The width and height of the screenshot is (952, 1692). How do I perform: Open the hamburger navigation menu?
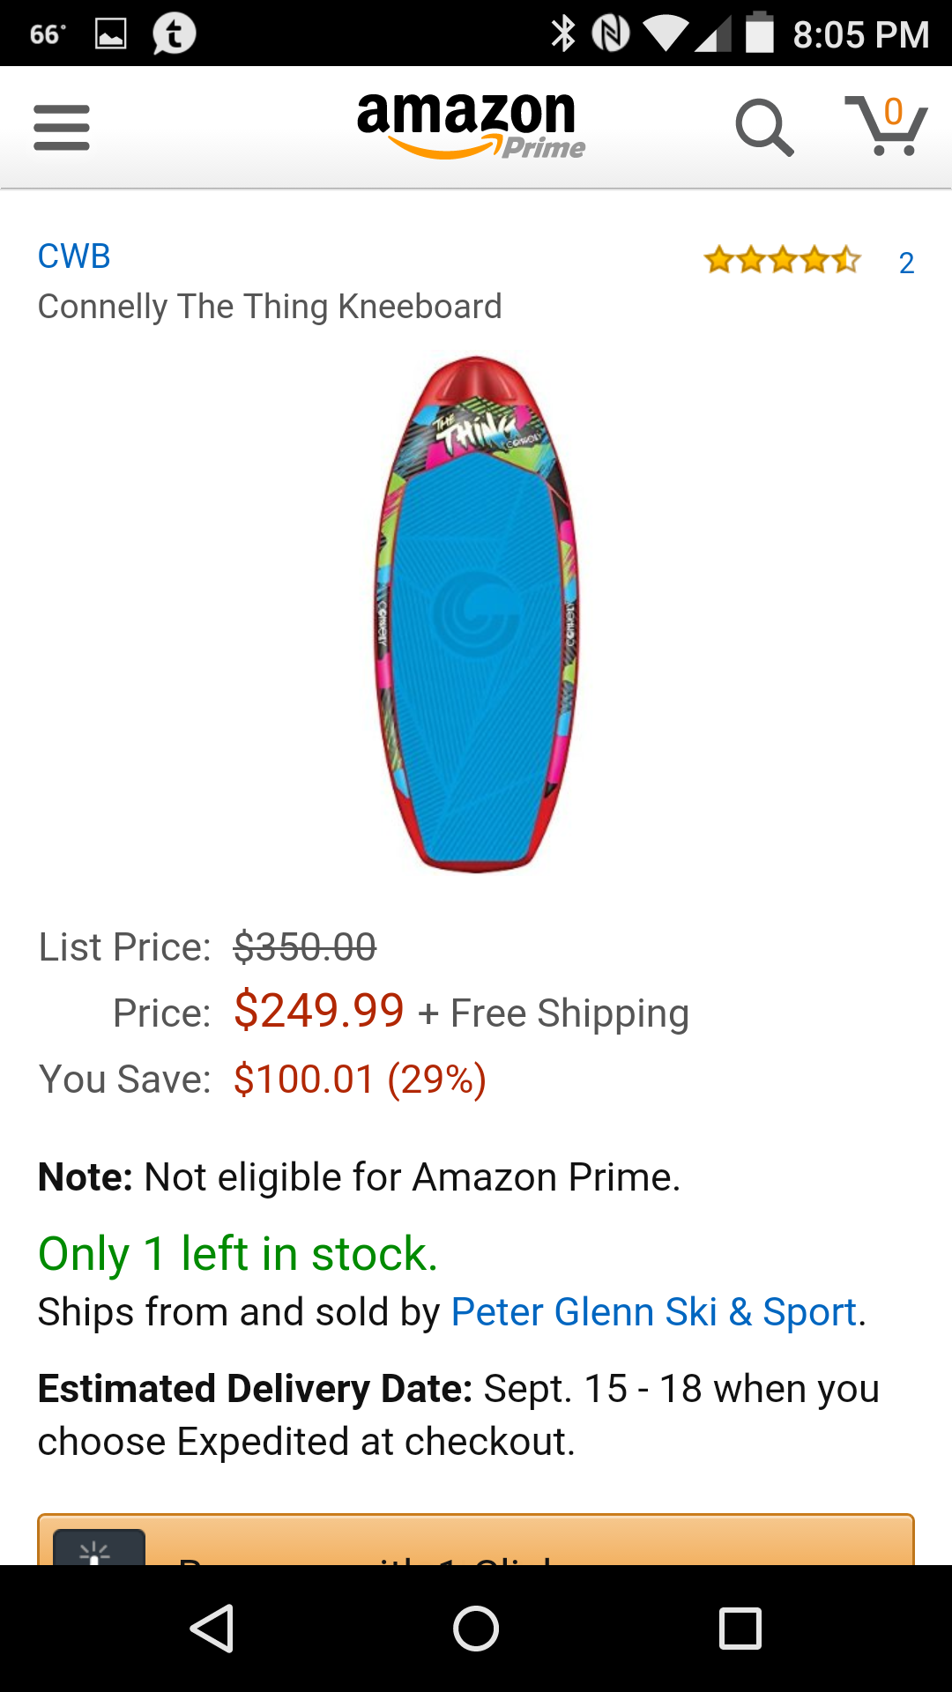[62, 128]
